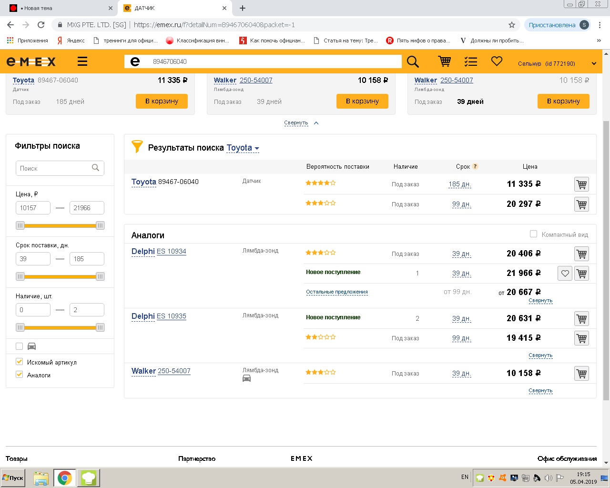Screen dimensions: 610x488
Task: Expand Остальные предложения for Delphi ES 10934
Action: click(337, 292)
